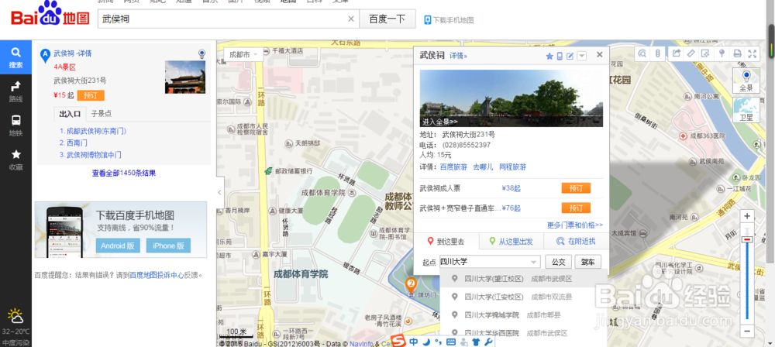Click the 百度一下 search button
Screen dimensions: 775x347
(x=387, y=19)
